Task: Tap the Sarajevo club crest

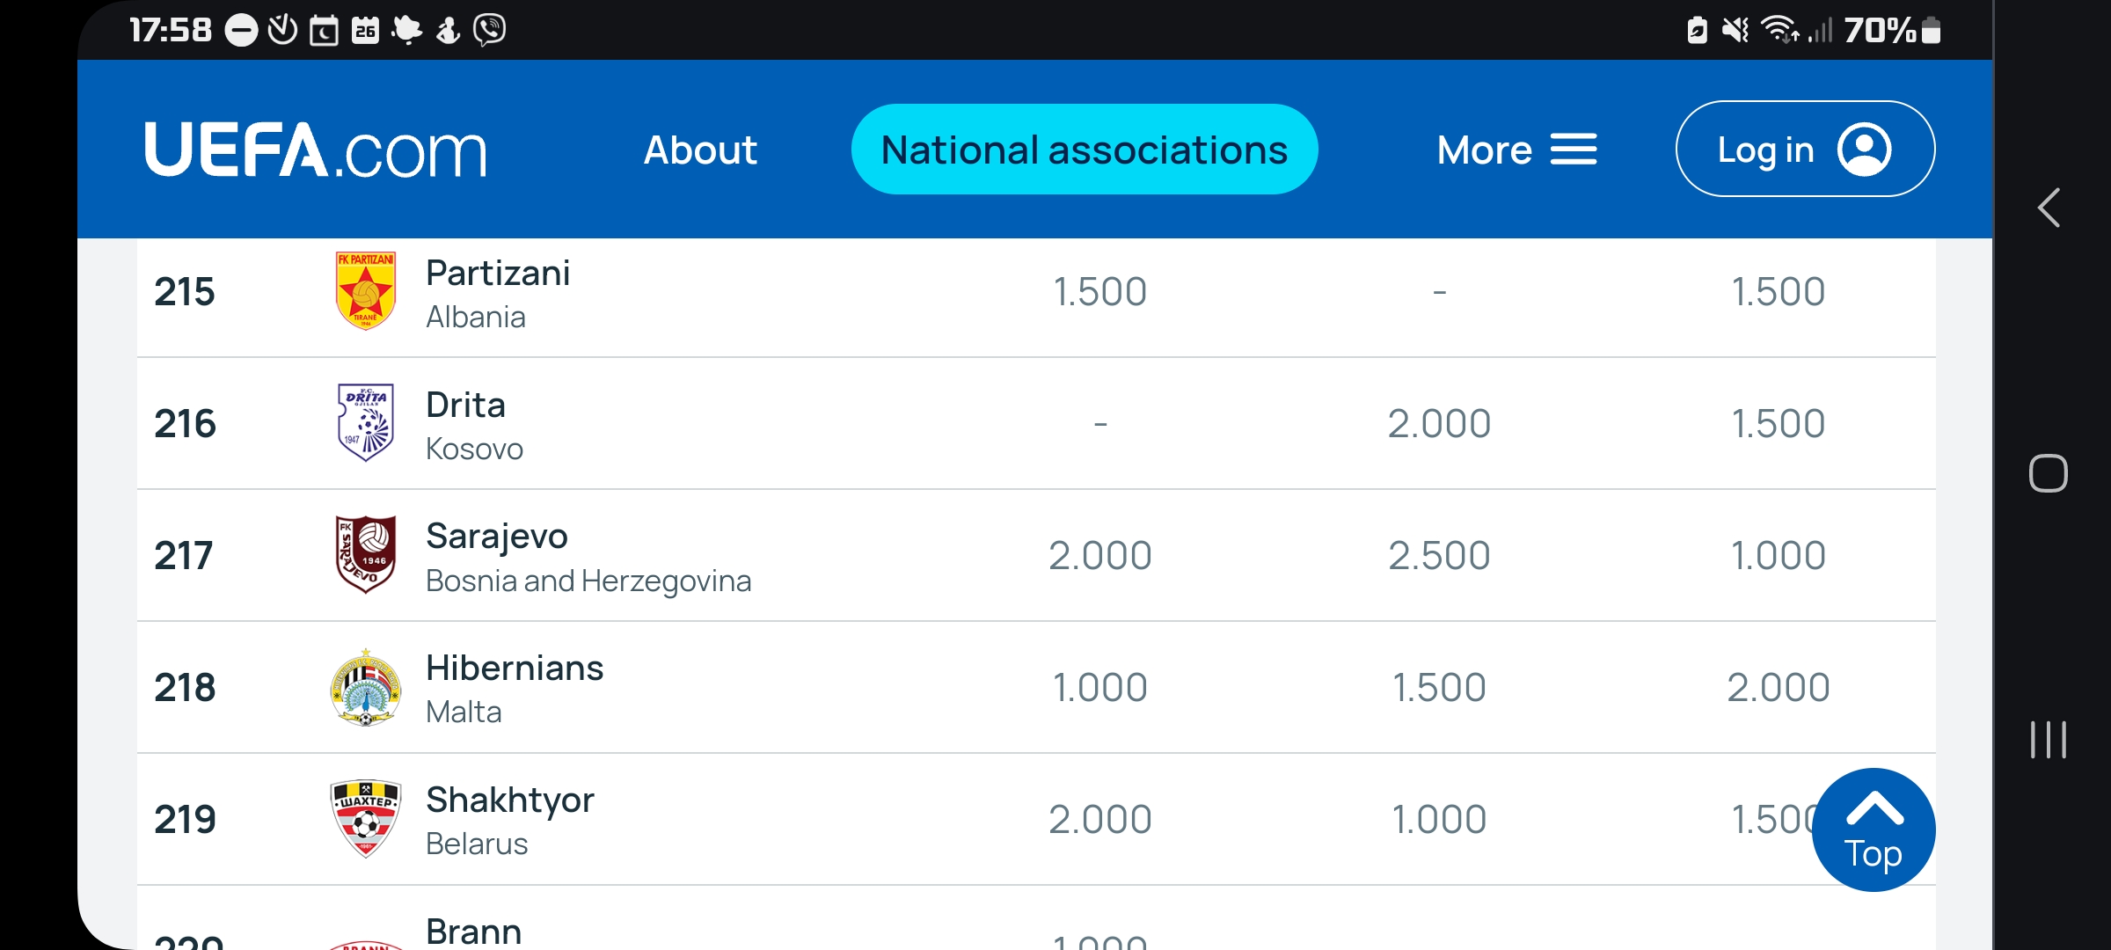Action: tap(366, 555)
